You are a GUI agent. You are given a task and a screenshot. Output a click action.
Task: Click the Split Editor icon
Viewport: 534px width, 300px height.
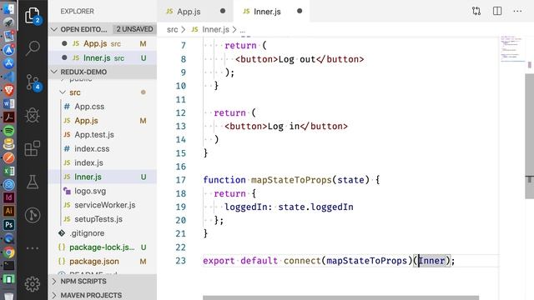click(497, 11)
